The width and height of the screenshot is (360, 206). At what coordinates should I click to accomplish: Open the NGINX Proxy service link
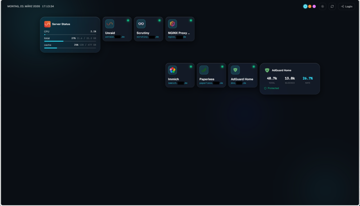point(177,37)
